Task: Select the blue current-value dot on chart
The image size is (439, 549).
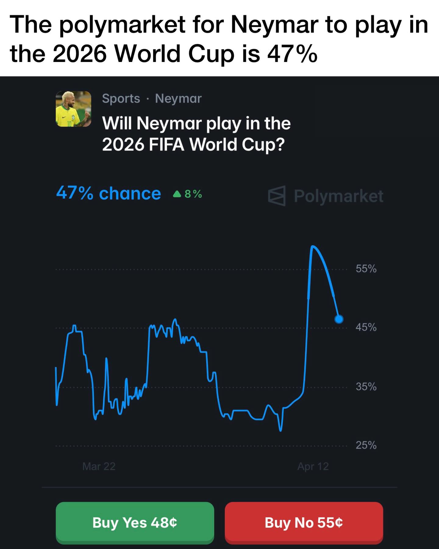Action: tap(339, 319)
